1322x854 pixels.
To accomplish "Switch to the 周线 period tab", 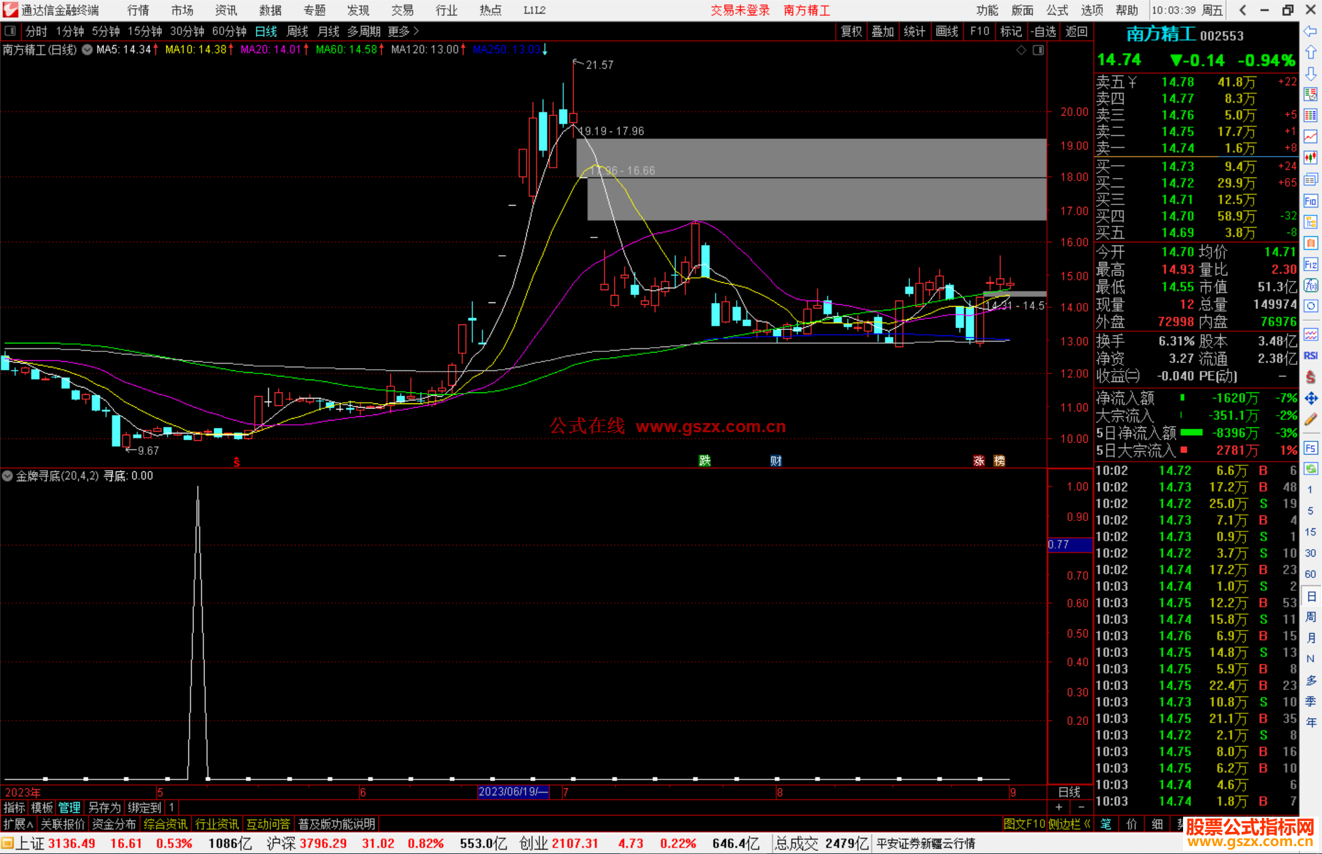I will (x=297, y=31).
